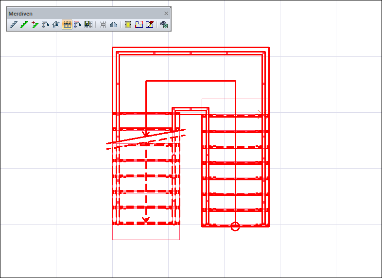Click the yellow landing outline icon
The height and width of the screenshot is (278, 382).
pyautogui.click(x=139, y=25)
